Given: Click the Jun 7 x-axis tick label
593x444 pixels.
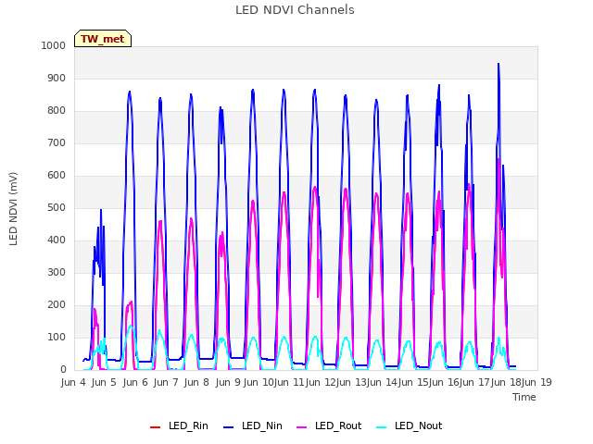Looking at the screenshot, I should (x=166, y=382).
